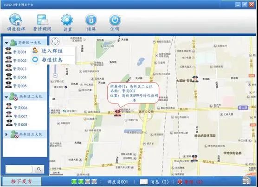Open the 调度指挥 dispatch command icon
Viewport: 258px width, 187px height.
[16, 20]
